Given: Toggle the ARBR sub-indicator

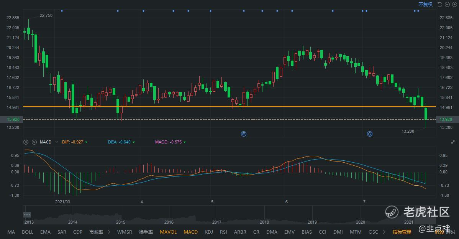Looking at the screenshot, I should 240,232.
